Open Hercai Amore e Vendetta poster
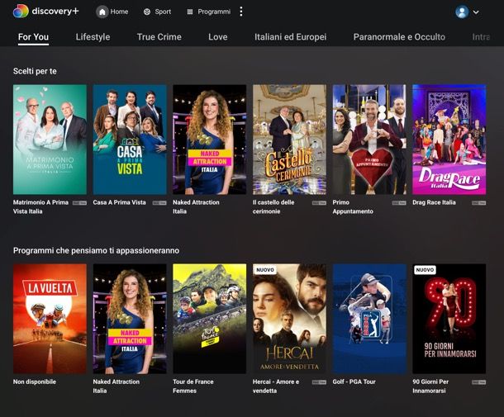The width and height of the screenshot is (504, 417). (290, 319)
